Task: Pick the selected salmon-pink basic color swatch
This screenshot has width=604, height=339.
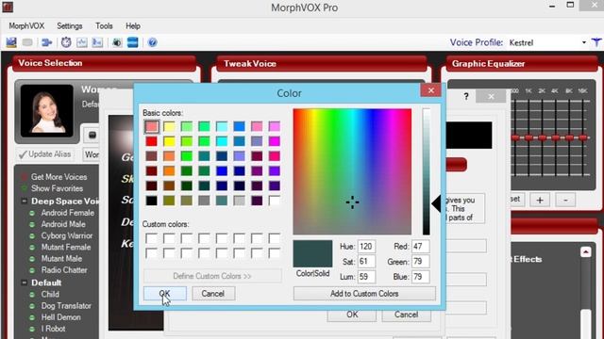Action: (151, 126)
